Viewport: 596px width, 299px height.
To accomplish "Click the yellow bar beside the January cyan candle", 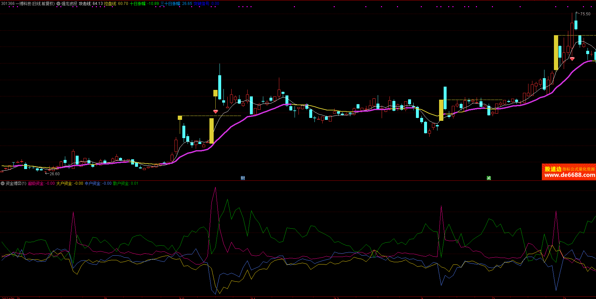I will pos(441,110).
